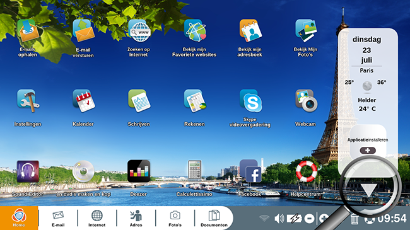Open Foto's from the bottom bar
Image resolution: width=410 pixels, height=230 pixels.
175,219
